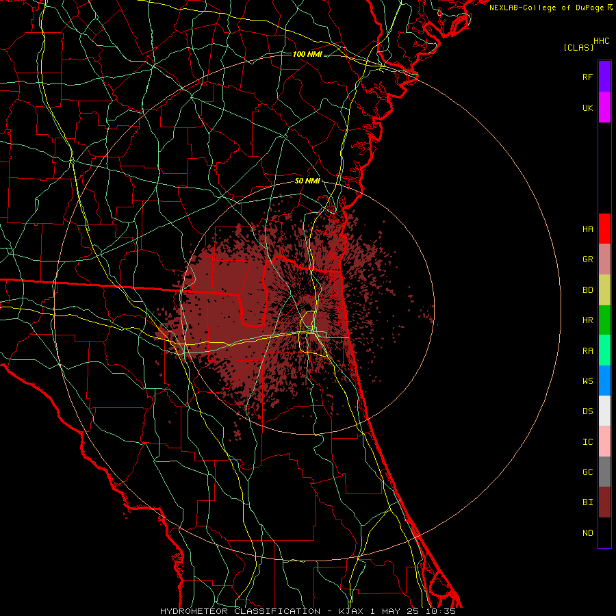Click the GC legend label
616x616 pixels.
pos(587,472)
